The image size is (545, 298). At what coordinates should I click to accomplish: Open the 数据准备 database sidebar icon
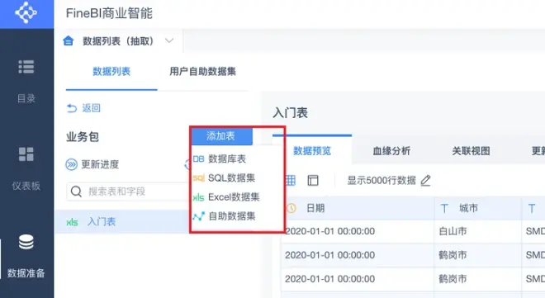(26, 242)
